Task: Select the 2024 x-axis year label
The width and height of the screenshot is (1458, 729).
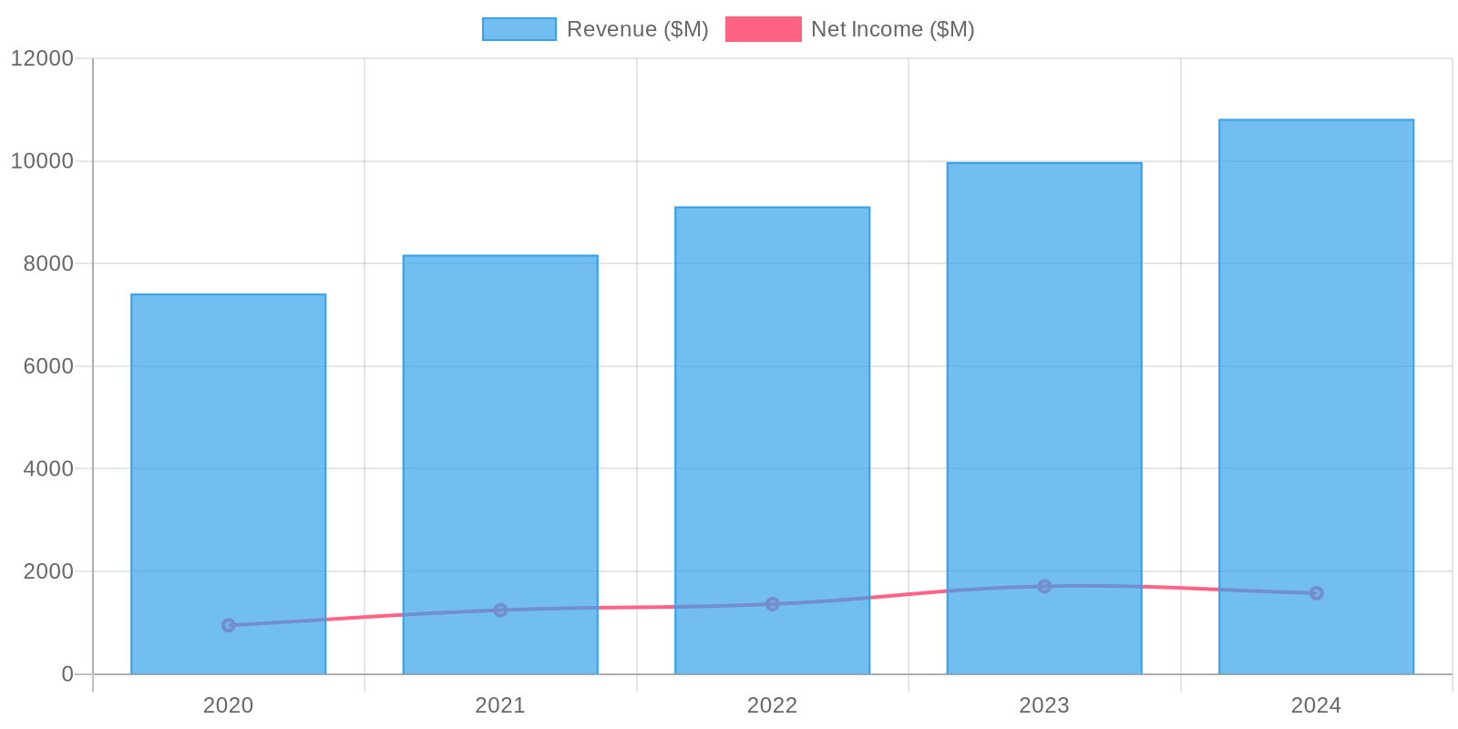Action: pyautogui.click(x=1316, y=705)
